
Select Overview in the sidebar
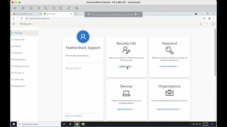pos(25,33)
